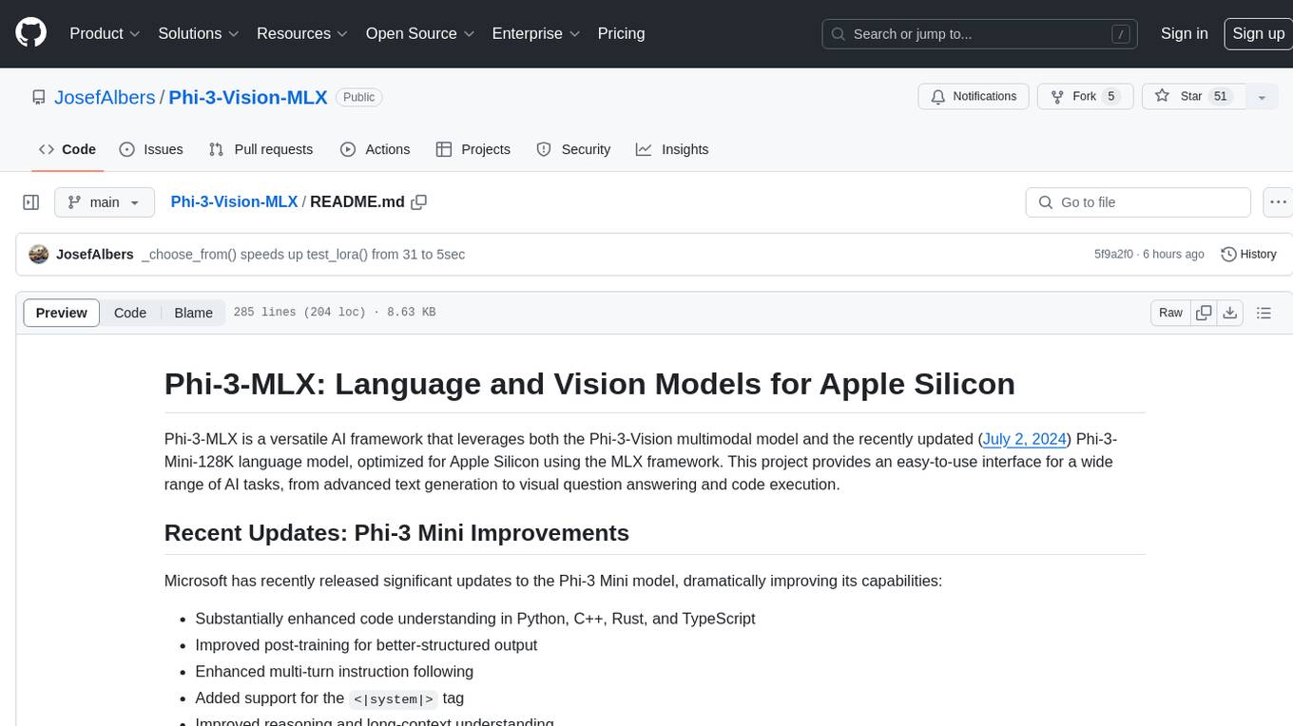1293x726 pixels.
Task: Expand the Enterprise menu
Action: 536,33
